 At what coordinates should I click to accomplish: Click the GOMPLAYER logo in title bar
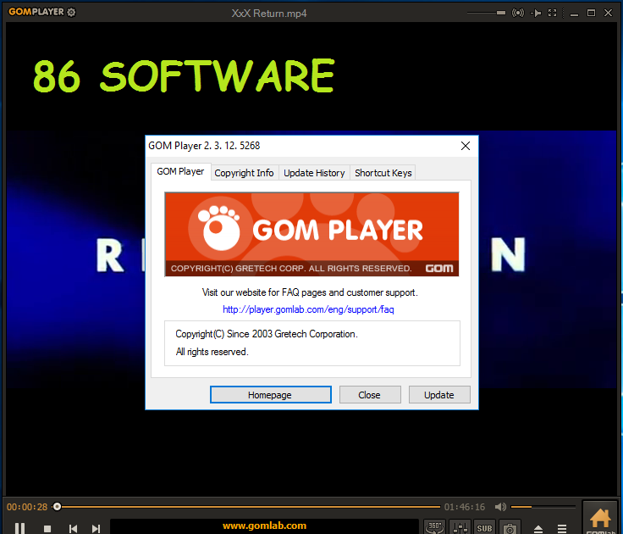36,12
